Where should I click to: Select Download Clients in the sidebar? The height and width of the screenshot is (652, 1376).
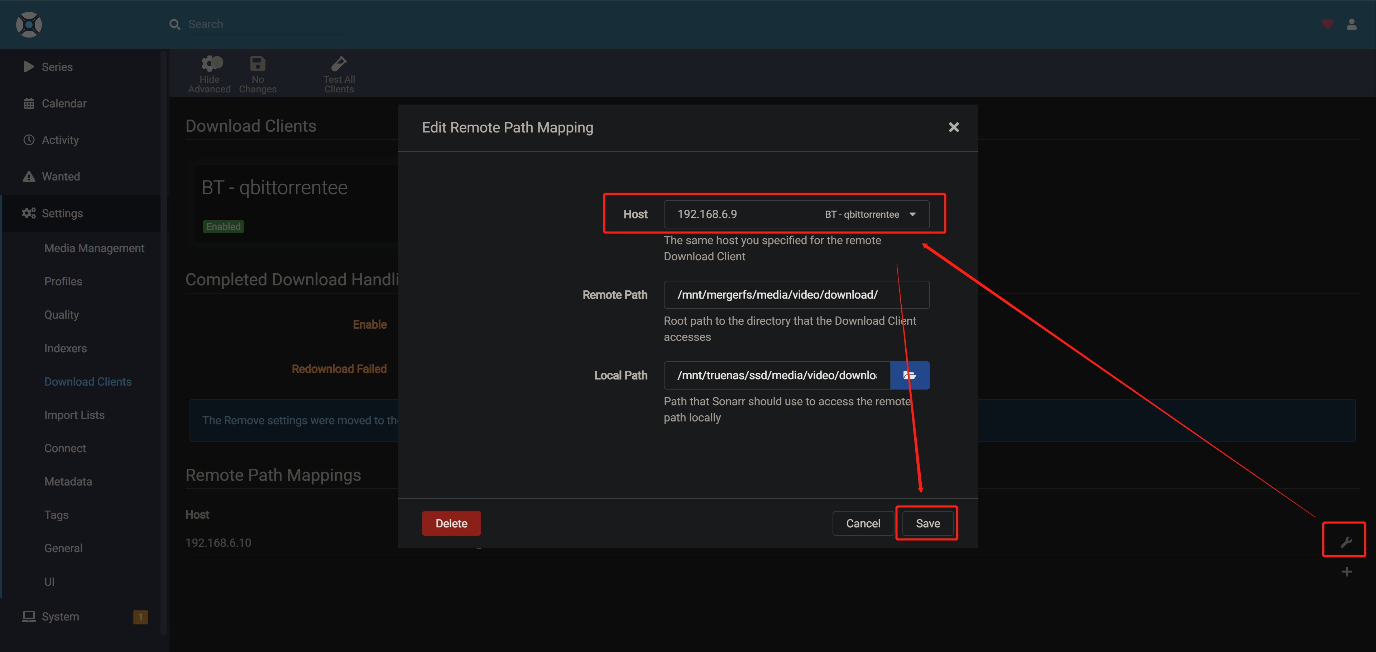[x=88, y=381]
